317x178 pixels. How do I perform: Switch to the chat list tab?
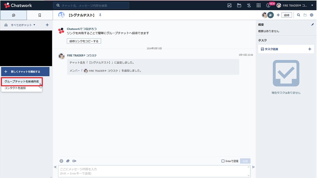(14, 15)
